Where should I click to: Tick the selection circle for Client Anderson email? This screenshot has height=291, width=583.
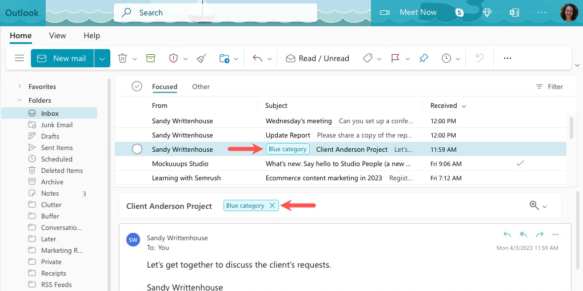pos(137,149)
